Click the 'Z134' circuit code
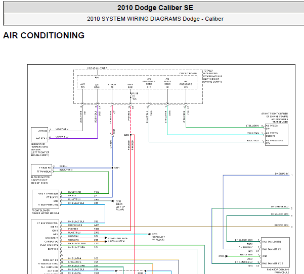Screen dimensions: 304x274 pos(97,192)
